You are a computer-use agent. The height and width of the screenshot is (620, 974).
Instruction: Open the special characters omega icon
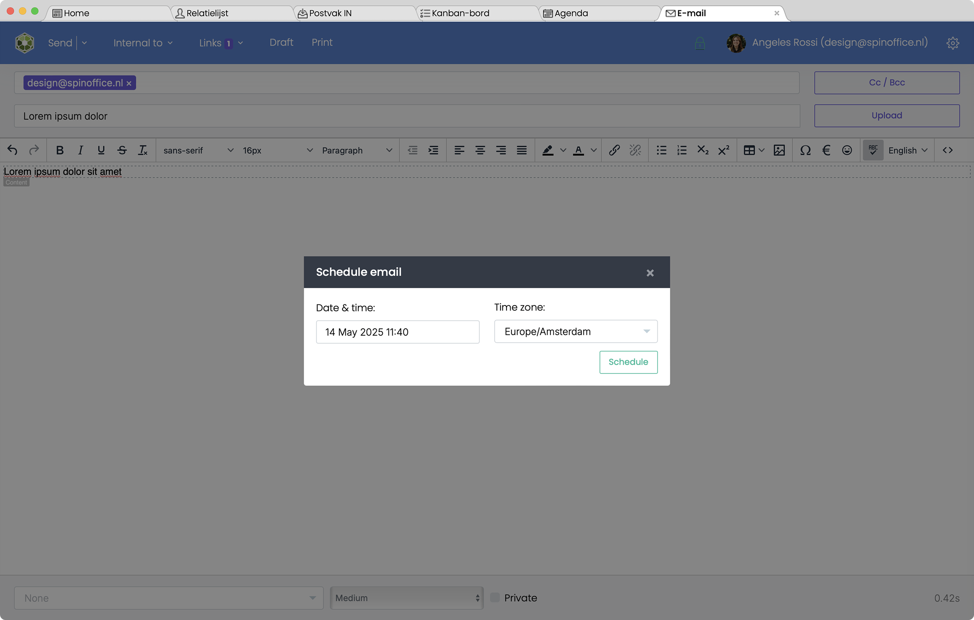[805, 150]
